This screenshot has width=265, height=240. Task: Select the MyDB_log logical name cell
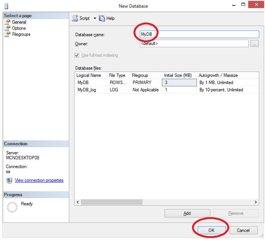click(x=91, y=90)
